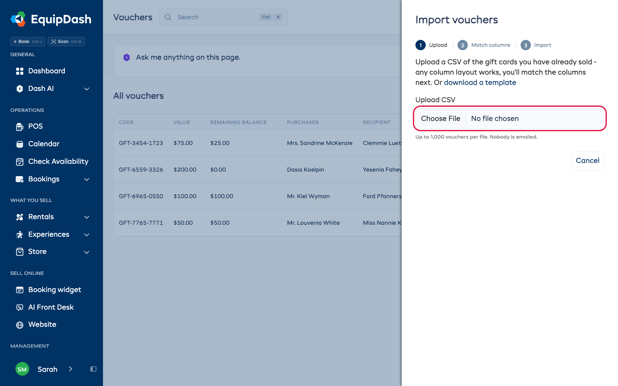Select the Upload step label
Screen dimensions: 618x386
point(438,45)
